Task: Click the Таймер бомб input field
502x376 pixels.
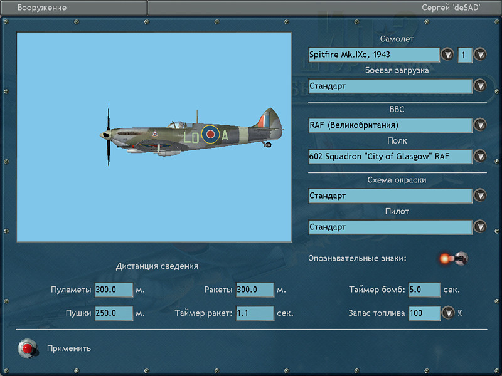Action: tap(424, 290)
